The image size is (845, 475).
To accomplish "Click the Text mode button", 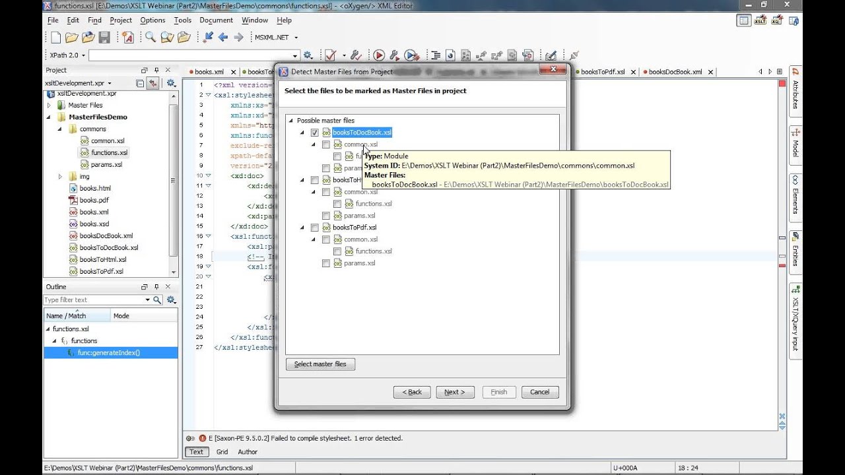I will pos(197,452).
